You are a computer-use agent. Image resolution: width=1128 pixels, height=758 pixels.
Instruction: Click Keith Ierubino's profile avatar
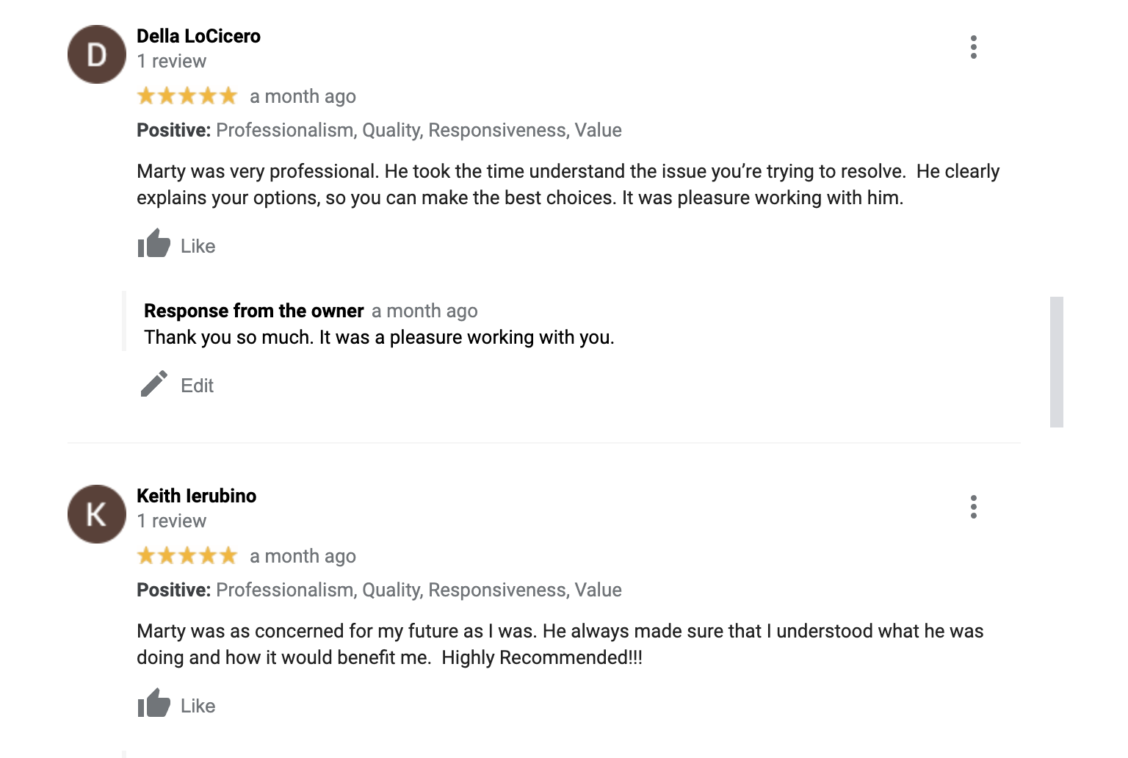pyautogui.click(x=97, y=514)
